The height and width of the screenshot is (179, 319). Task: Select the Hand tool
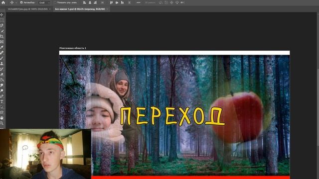pyautogui.click(x=2, y=118)
